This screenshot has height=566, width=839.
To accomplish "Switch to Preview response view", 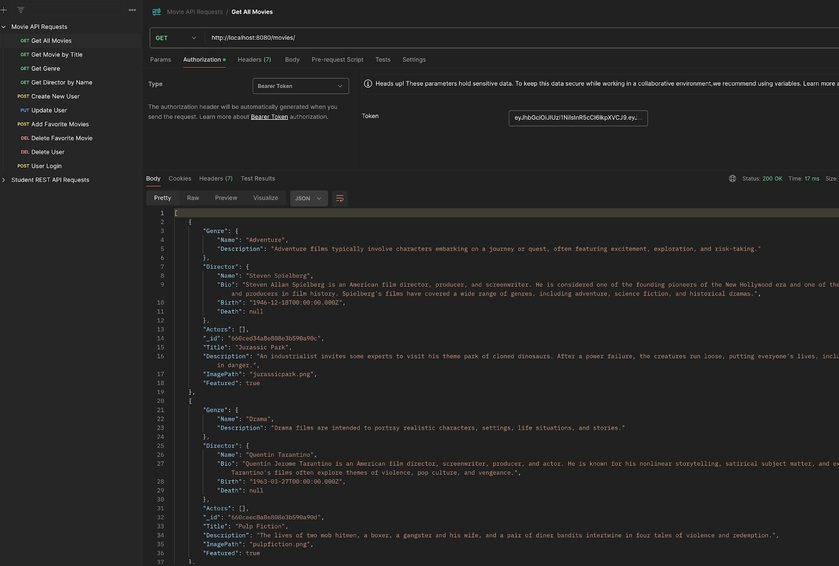I will (226, 198).
